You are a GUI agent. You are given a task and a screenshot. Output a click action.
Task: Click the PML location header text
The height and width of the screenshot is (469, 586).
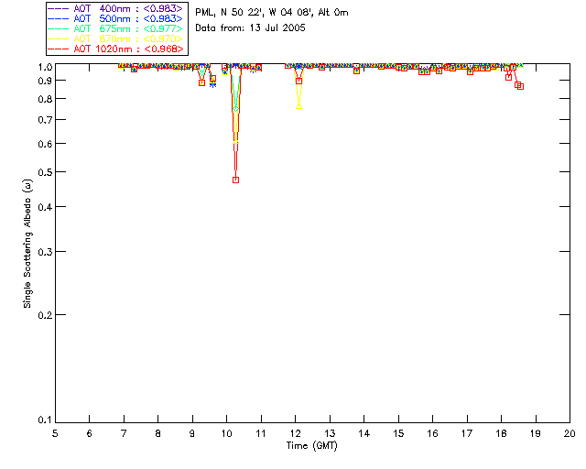(x=272, y=13)
